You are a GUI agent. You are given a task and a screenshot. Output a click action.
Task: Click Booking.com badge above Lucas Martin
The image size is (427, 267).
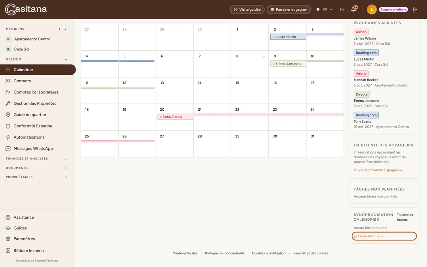tap(366, 53)
